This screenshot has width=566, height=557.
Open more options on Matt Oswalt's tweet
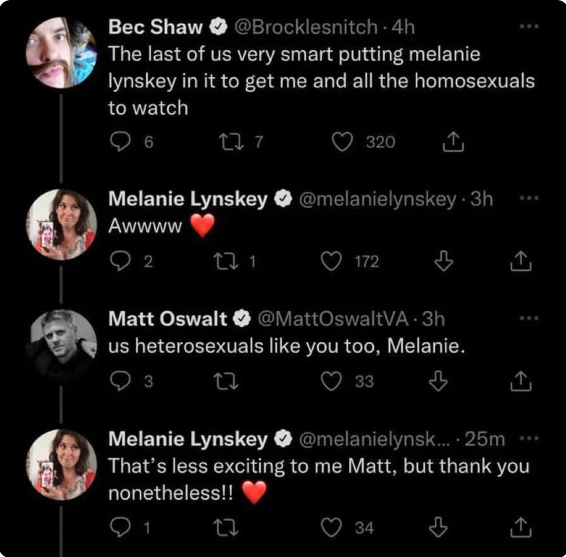pyautogui.click(x=527, y=319)
